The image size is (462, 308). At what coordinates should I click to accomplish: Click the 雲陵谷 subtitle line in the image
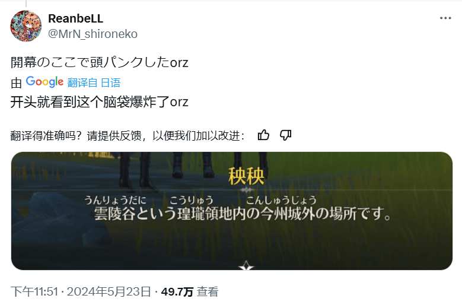[x=242, y=214]
